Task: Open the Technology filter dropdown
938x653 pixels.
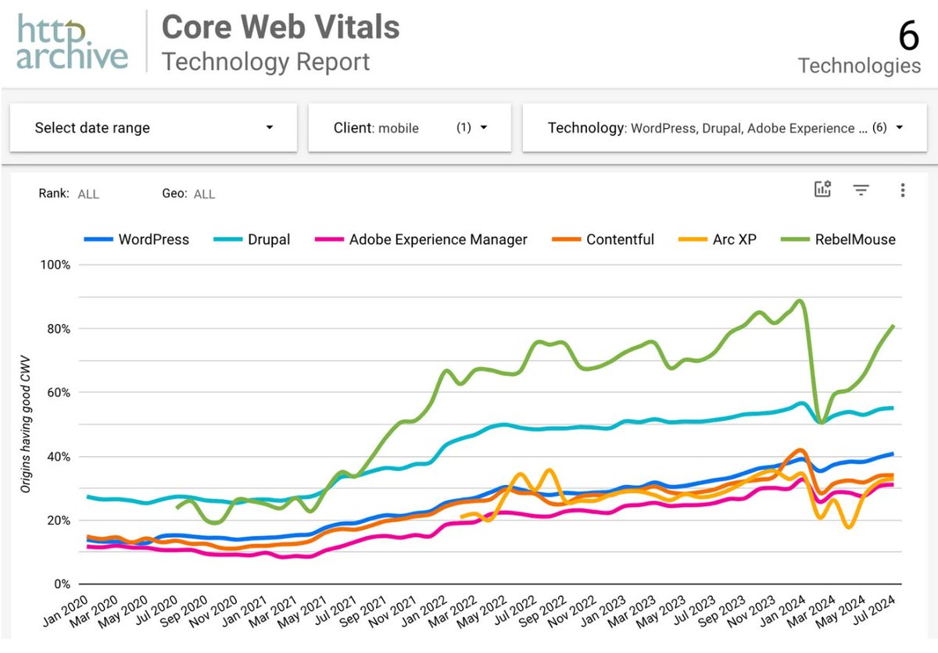Action: (725, 127)
